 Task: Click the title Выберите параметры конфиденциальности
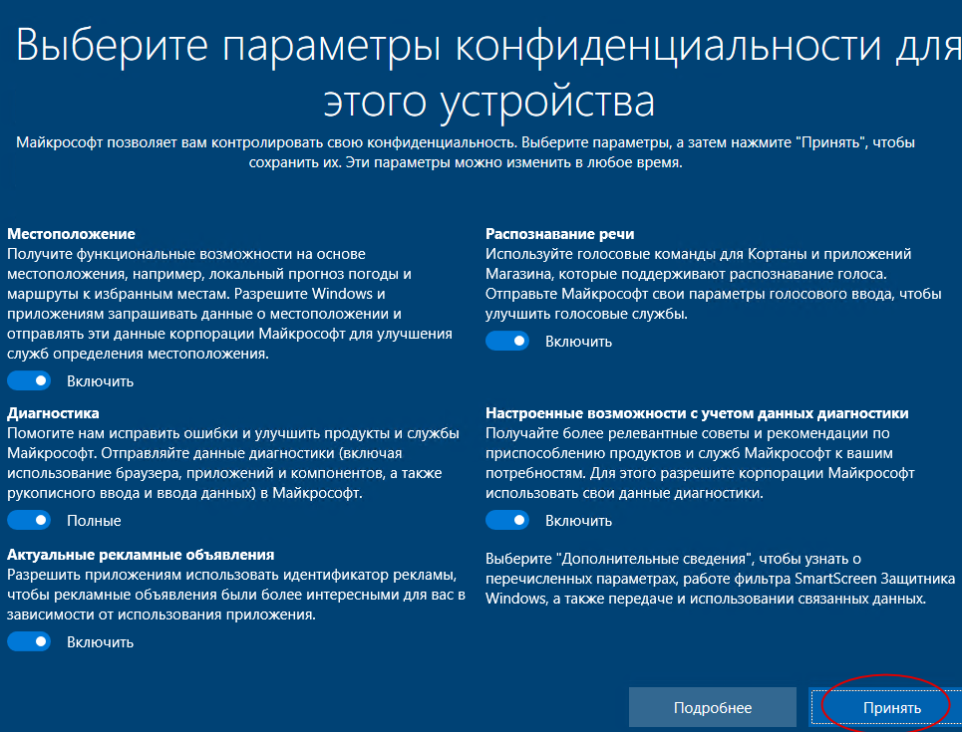pyautogui.click(x=488, y=73)
